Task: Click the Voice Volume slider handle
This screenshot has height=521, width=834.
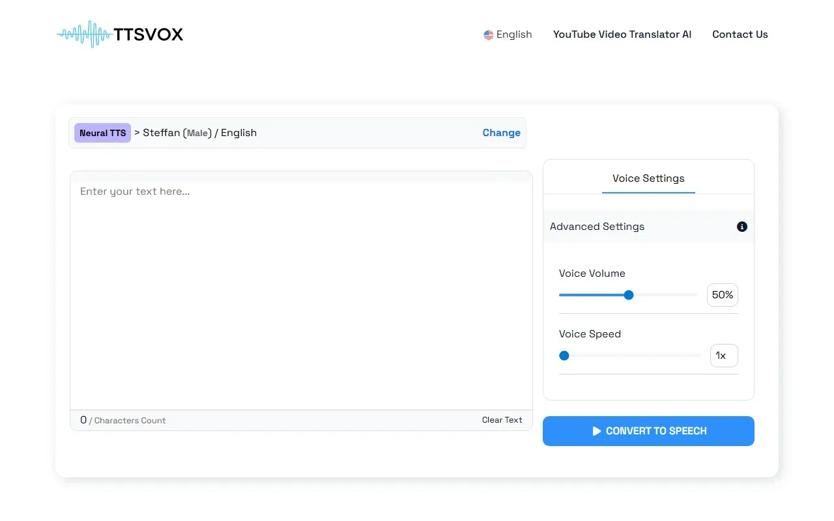Action: tap(628, 294)
